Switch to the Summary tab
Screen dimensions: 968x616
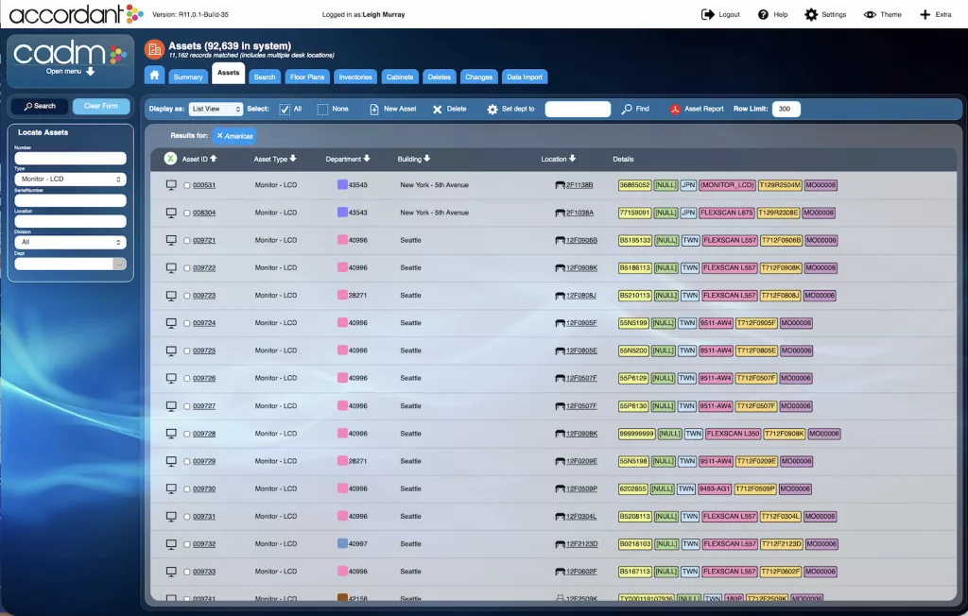point(188,77)
